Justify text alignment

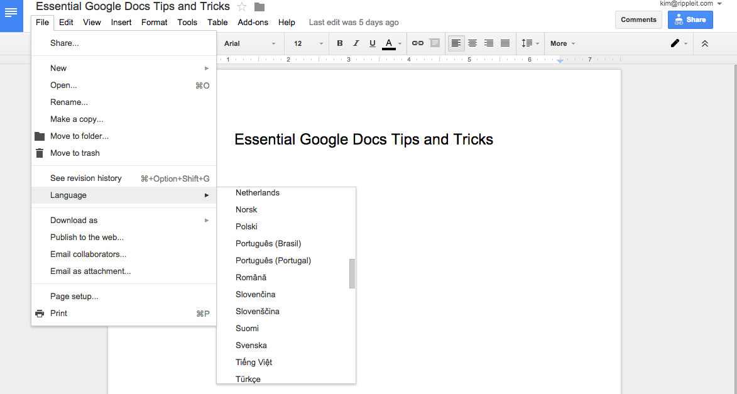pos(505,43)
